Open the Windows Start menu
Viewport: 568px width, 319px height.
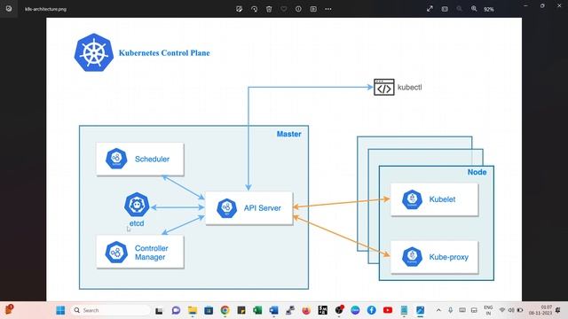(x=60, y=310)
